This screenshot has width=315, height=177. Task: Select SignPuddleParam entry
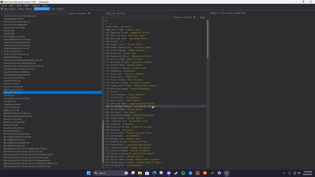point(13,57)
